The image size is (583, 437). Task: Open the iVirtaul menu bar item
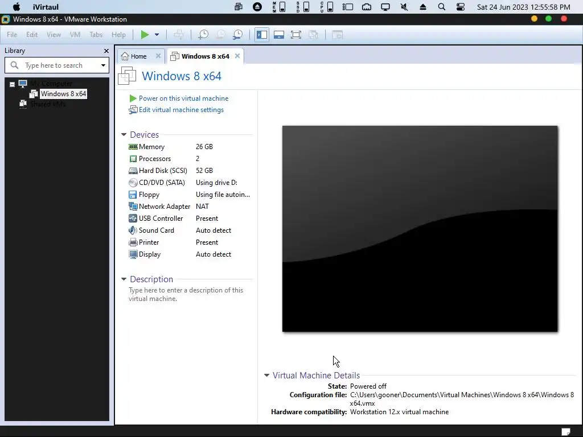[x=46, y=7]
